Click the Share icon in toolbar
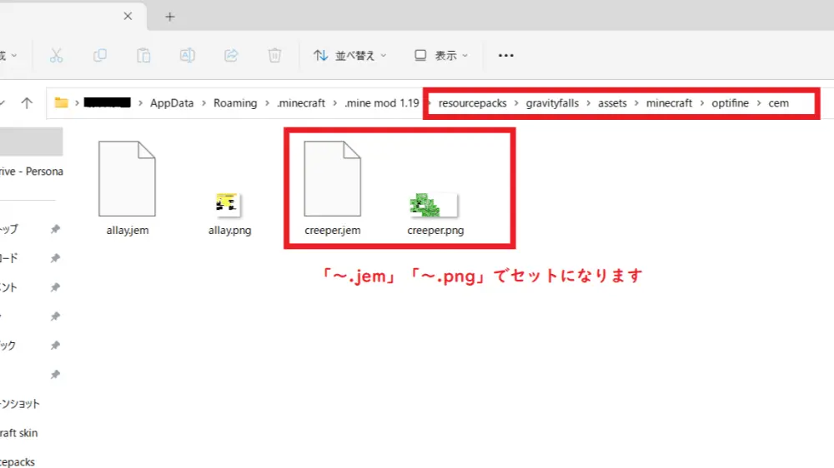 [231, 55]
